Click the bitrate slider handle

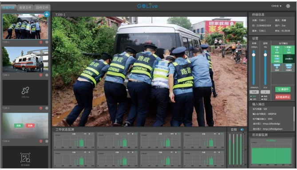click(253, 55)
